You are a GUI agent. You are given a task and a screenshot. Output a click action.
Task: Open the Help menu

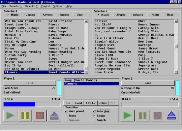[69, 6]
